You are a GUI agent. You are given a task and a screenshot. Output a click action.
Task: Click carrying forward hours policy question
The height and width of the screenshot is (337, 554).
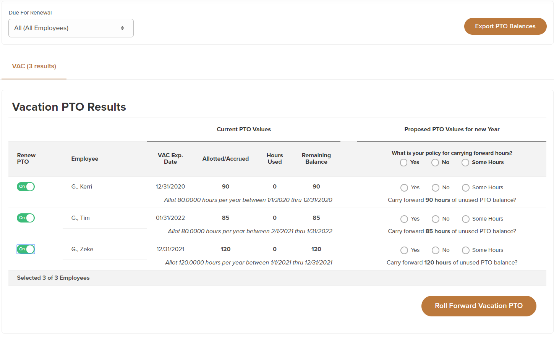click(x=452, y=153)
